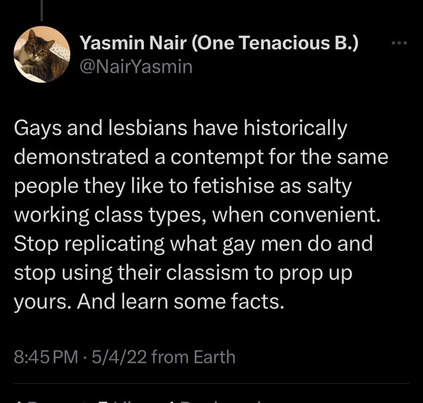Viewport: 423px width, 403px height.
Task: Open the 'from Earth' location label
Action: 193,357
